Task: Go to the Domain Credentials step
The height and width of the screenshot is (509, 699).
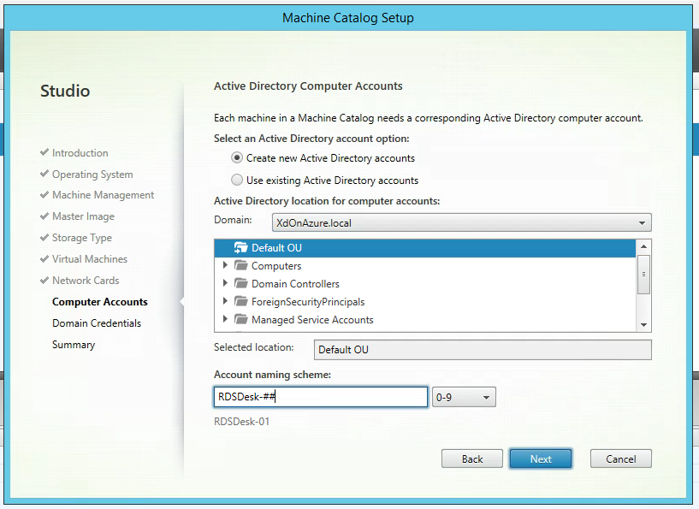Action: pos(96,323)
